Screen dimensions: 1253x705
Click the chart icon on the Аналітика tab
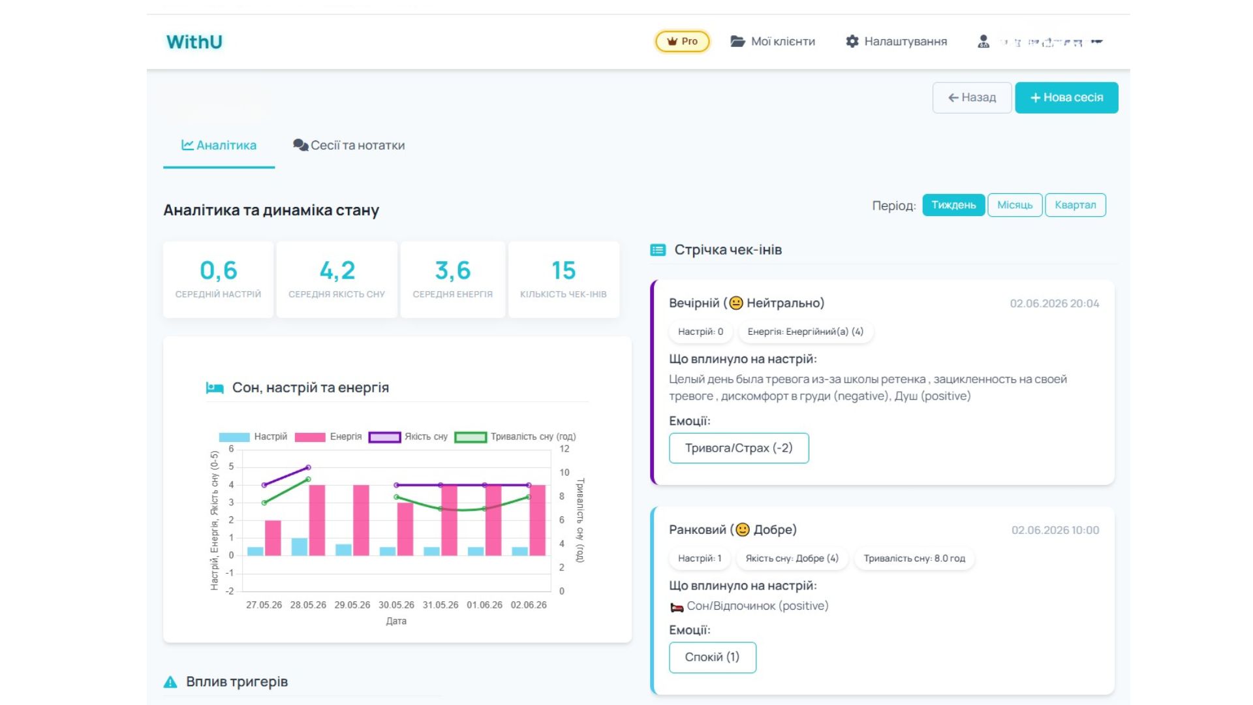tap(187, 145)
